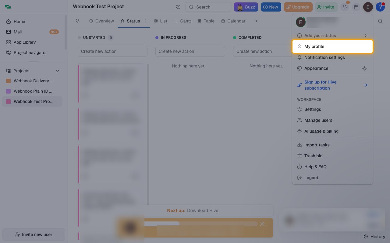Click Sign up for Hive subscription link
This screenshot has width=390, height=243.
click(x=332, y=85)
